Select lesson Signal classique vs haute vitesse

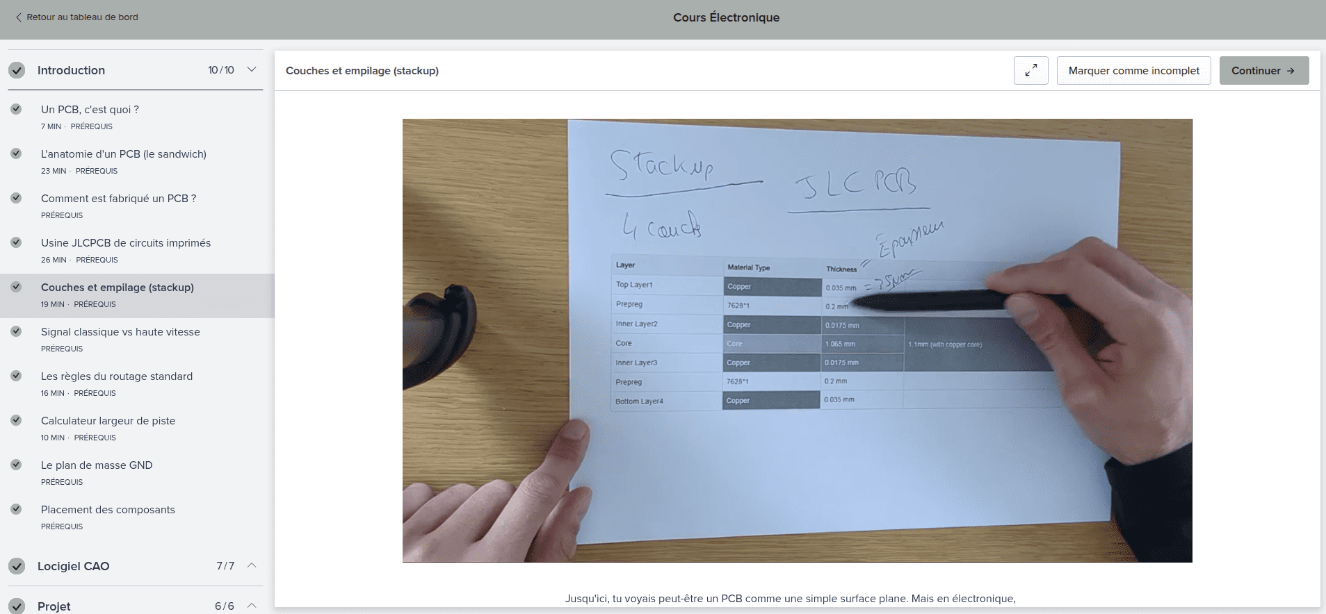coord(120,331)
